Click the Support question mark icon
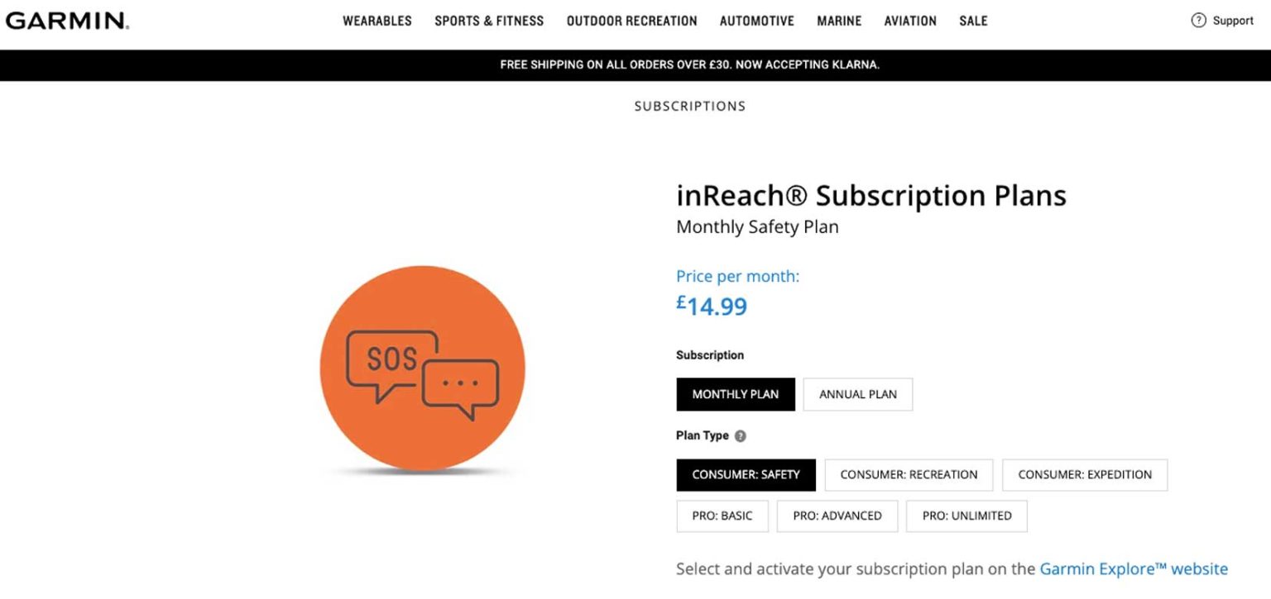 tap(1198, 21)
